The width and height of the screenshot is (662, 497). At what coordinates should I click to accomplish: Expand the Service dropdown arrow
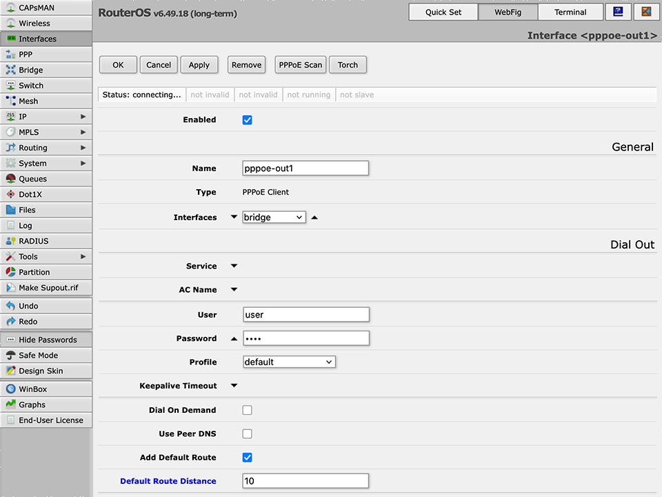click(233, 266)
